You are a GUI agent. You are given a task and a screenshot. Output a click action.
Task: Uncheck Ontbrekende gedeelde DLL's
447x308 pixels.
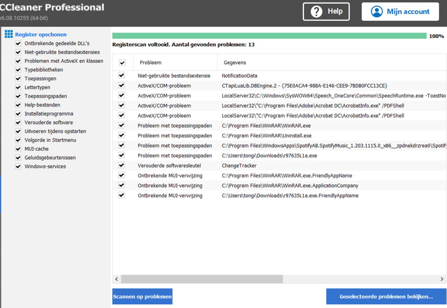tap(18, 43)
